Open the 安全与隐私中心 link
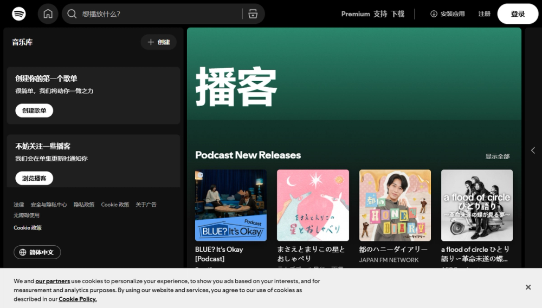 49,205
